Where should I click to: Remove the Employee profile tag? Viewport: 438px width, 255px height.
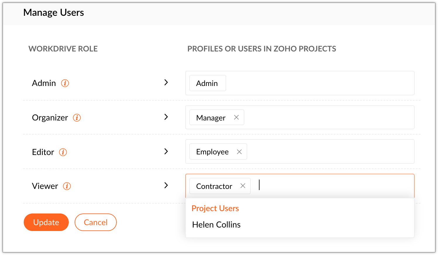(x=239, y=152)
